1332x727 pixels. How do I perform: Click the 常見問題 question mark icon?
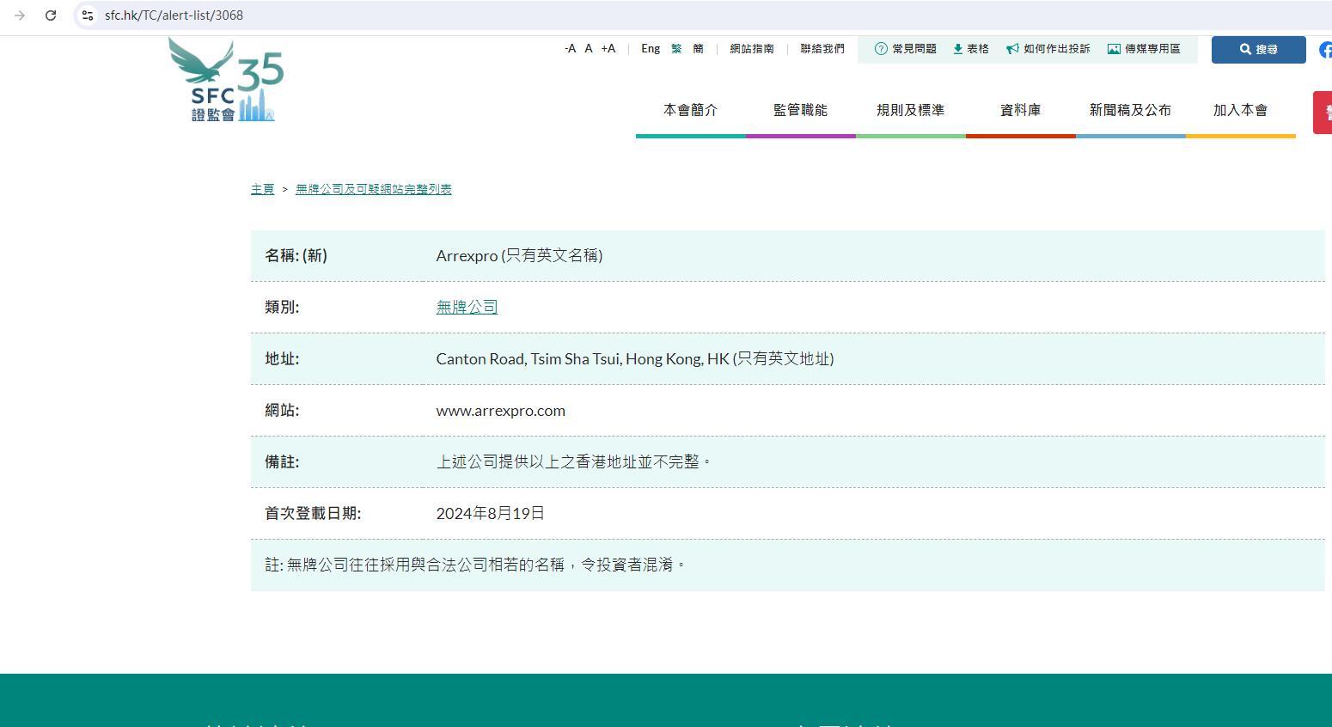point(880,49)
